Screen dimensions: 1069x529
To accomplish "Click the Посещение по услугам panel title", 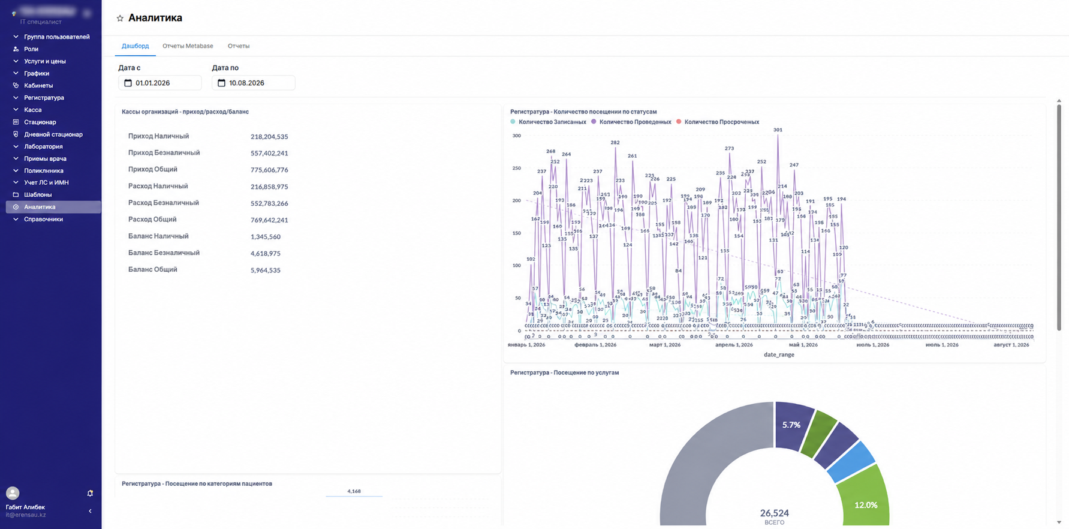I will pyautogui.click(x=564, y=373).
